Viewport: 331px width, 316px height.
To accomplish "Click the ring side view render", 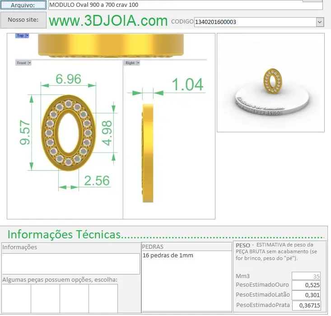I will coord(148,153).
